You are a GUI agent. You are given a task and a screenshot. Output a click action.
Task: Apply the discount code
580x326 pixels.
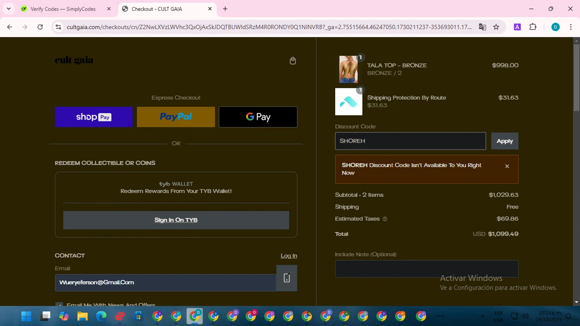click(x=505, y=141)
